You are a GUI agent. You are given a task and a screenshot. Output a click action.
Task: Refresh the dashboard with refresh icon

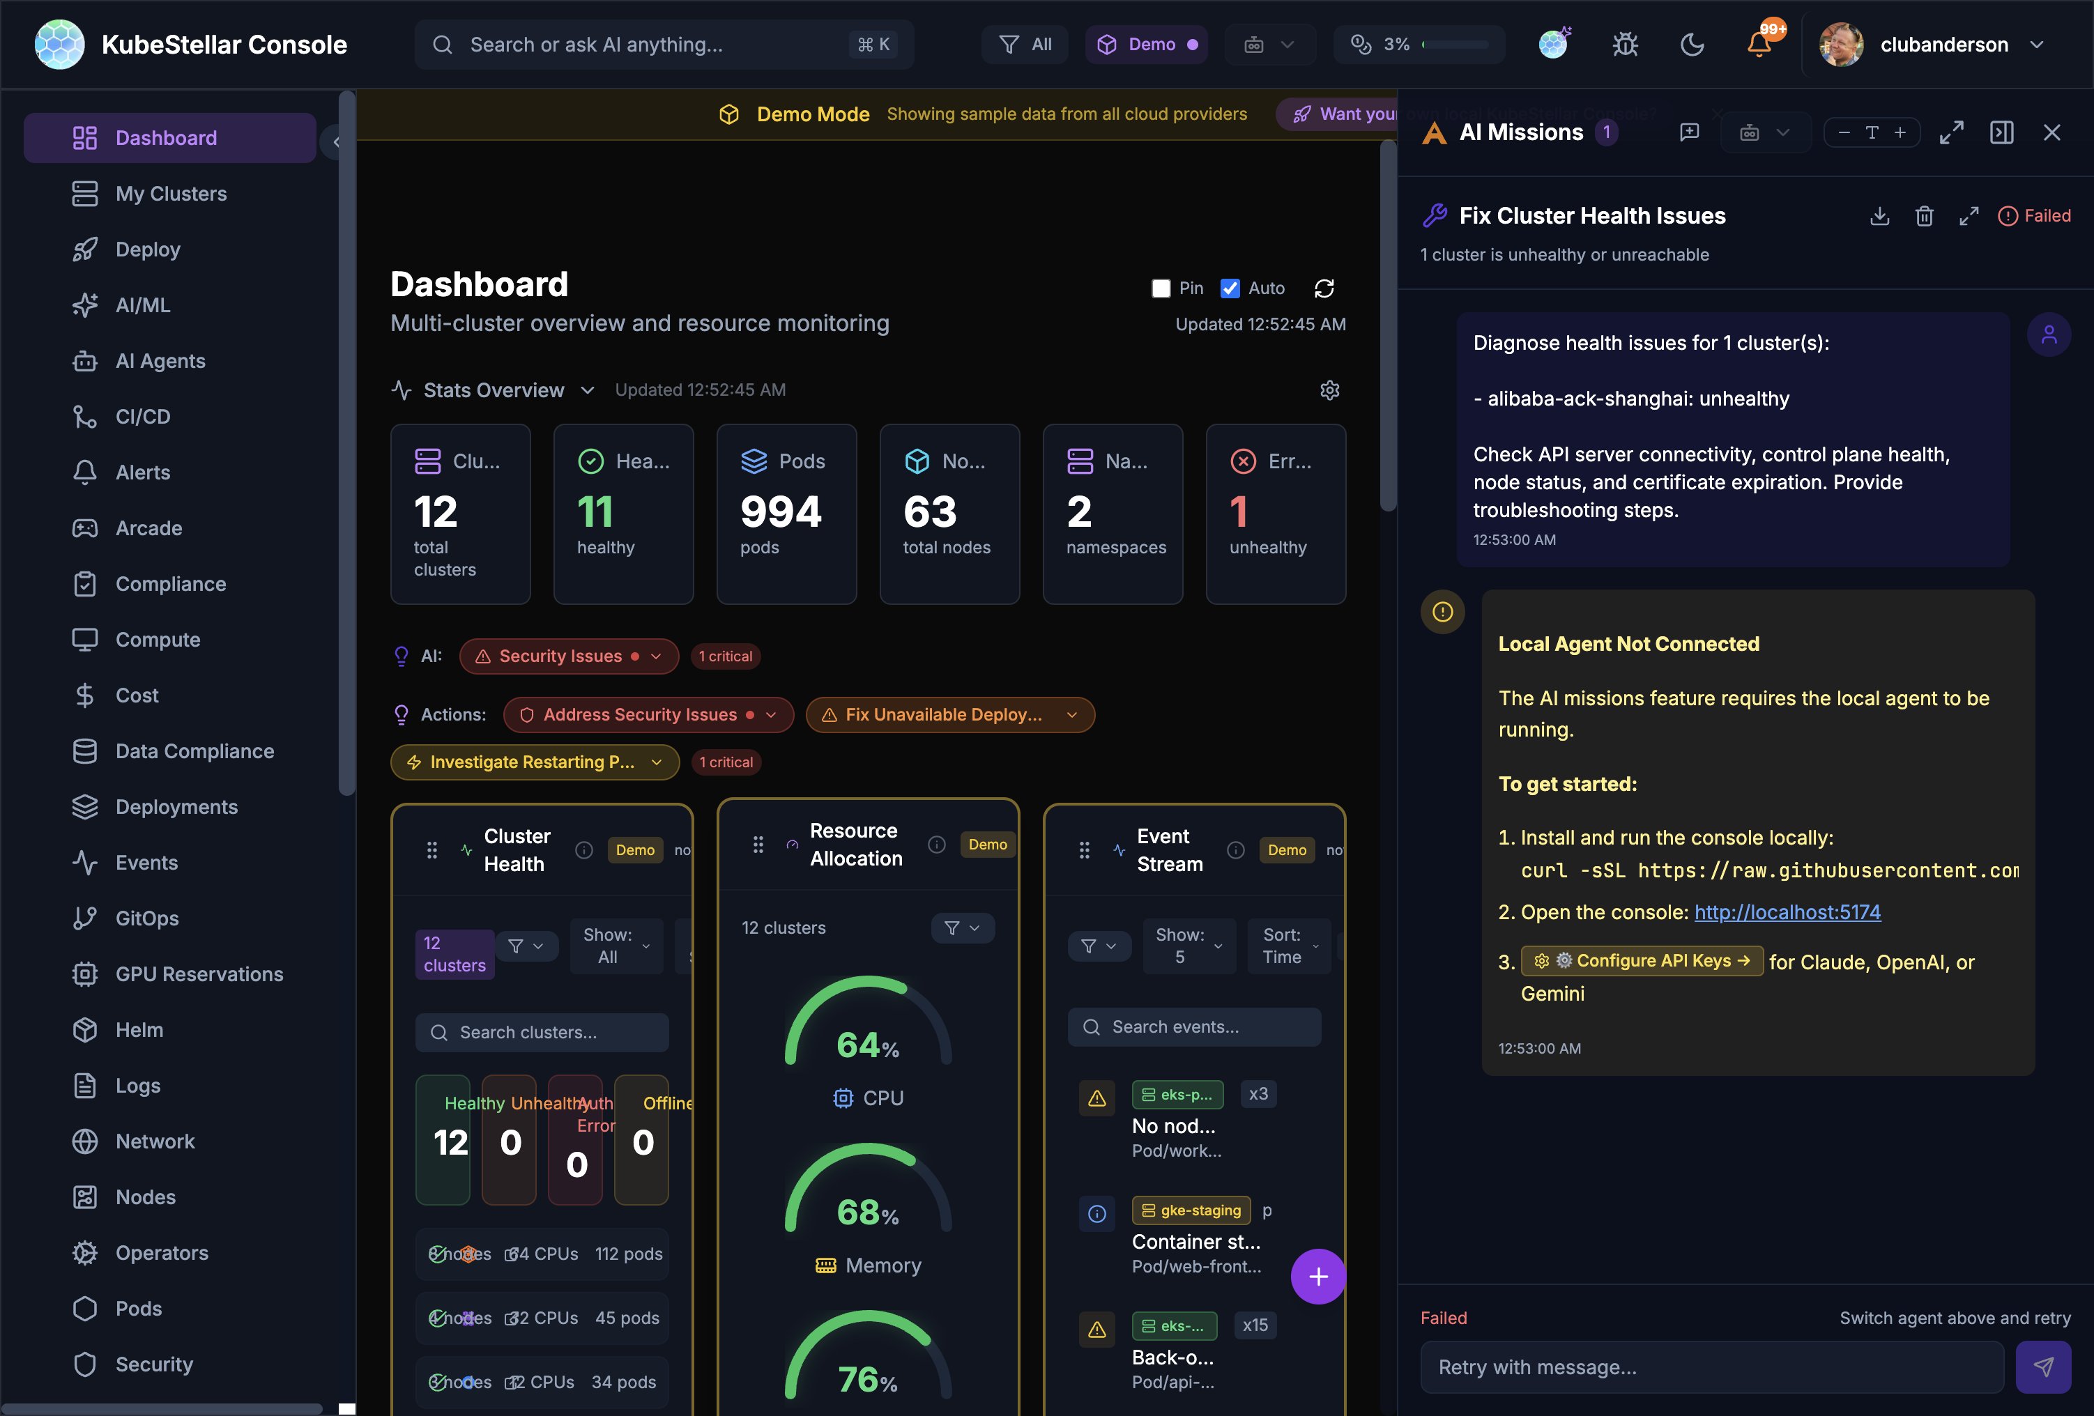(x=1324, y=288)
